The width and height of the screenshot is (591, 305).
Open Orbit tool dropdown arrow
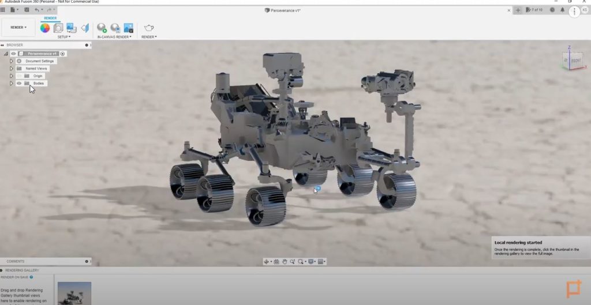[271, 262]
